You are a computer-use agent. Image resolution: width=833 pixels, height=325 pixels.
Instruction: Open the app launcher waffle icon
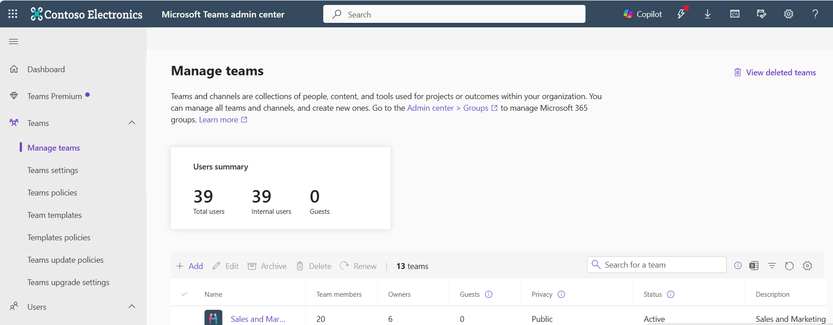tap(13, 14)
